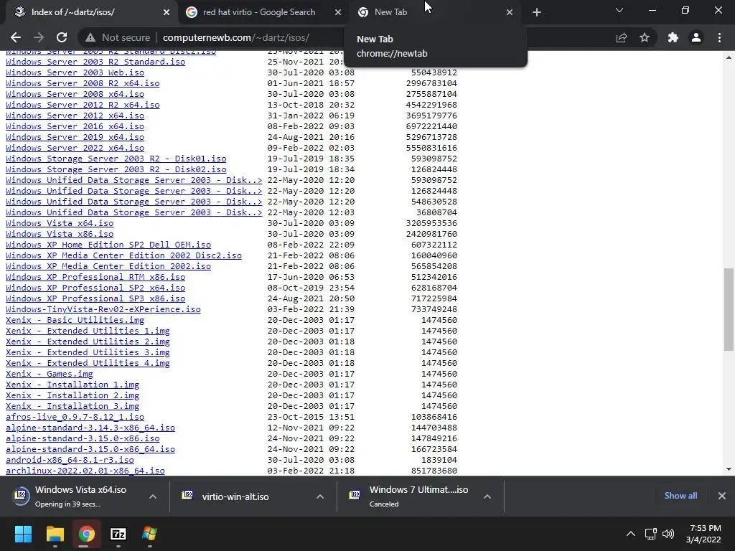
Task: Close the Index of /~dartz/isos/ tab
Action: pos(167,12)
